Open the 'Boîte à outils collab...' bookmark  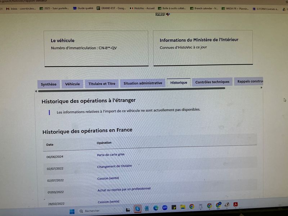tap(172, 8)
